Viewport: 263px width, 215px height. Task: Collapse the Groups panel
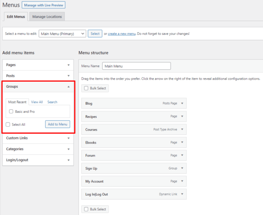pyautogui.click(x=68, y=86)
